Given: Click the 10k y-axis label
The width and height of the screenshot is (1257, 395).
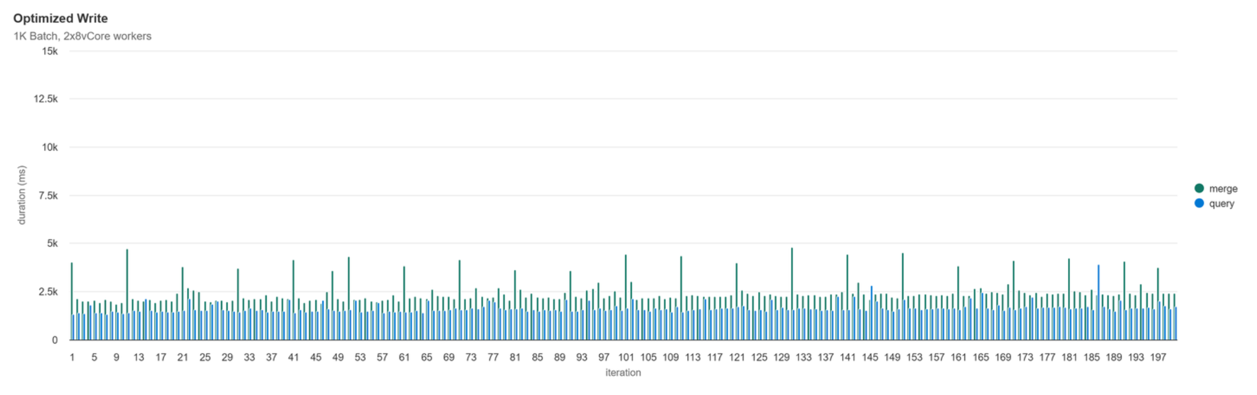Looking at the screenshot, I should (50, 147).
